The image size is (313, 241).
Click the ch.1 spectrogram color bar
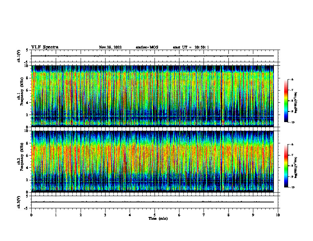coord(286,101)
